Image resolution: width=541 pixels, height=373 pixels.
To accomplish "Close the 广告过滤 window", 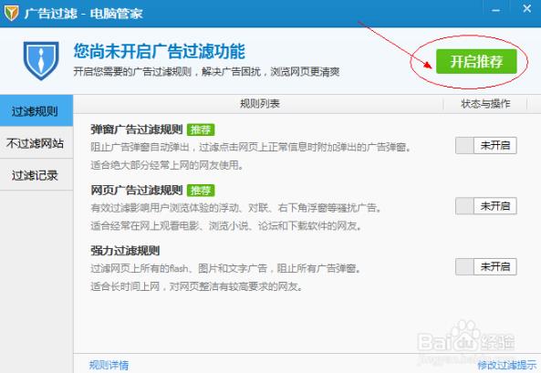I will point(526,8).
